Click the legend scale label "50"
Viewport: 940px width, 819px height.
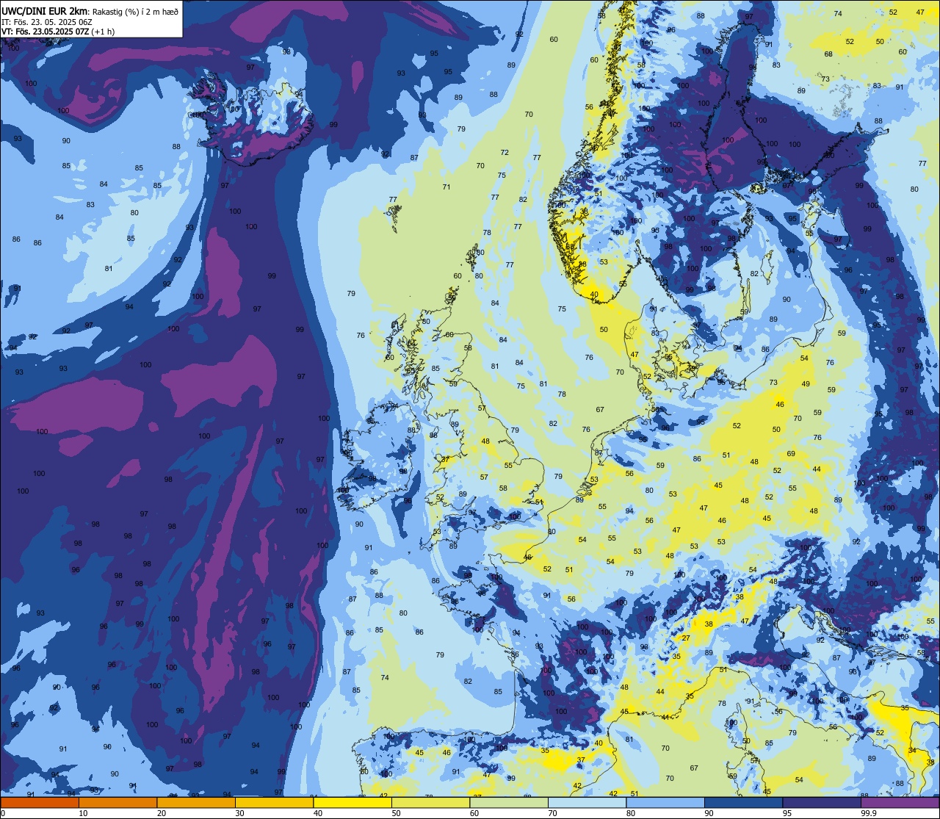(x=396, y=813)
